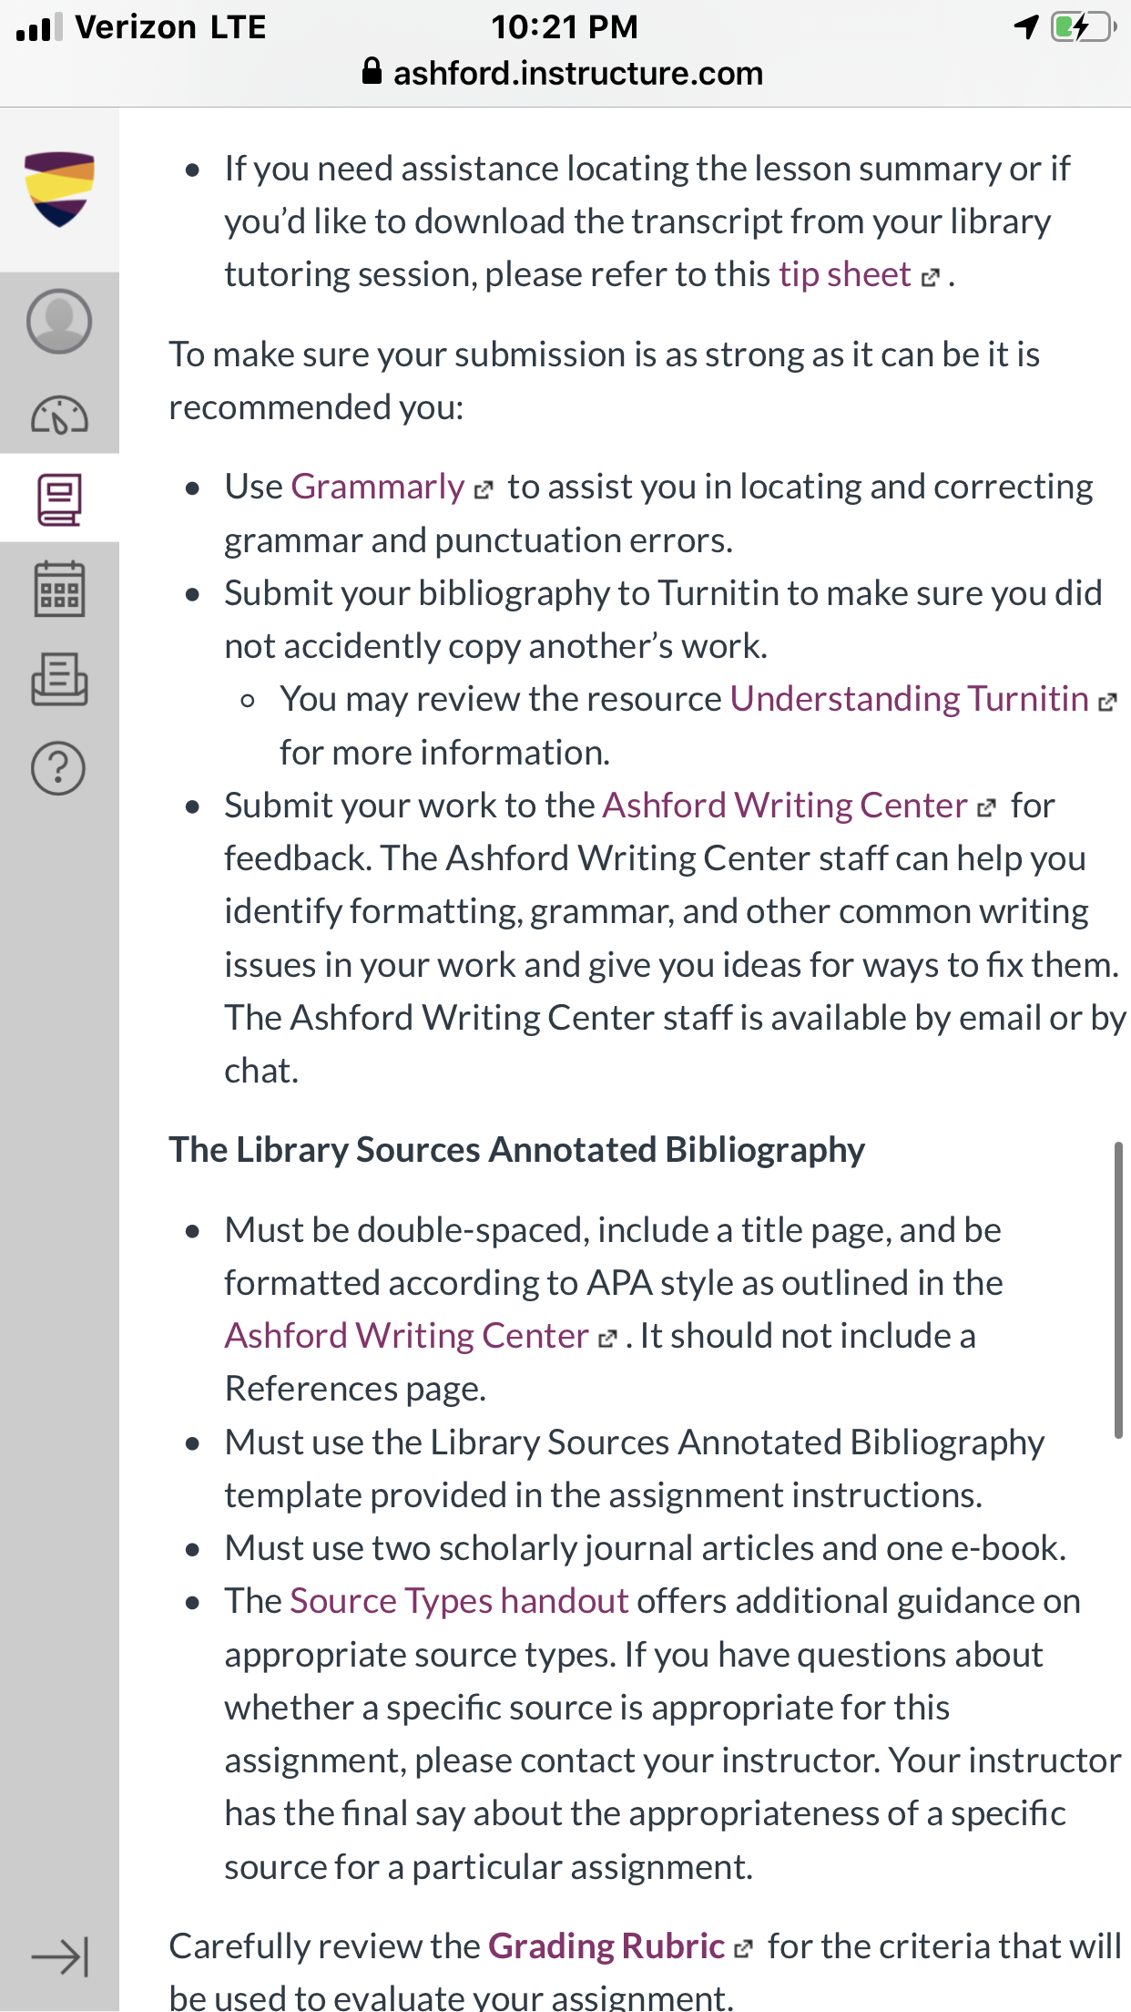Screen dimensions: 1131x2012
Task: Open the tip sheet link
Action: click(844, 274)
